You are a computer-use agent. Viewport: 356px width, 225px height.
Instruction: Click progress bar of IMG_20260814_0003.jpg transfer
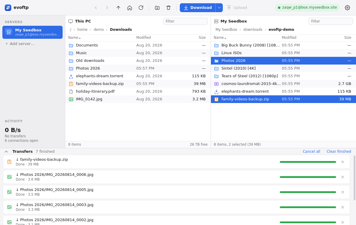click(308, 207)
